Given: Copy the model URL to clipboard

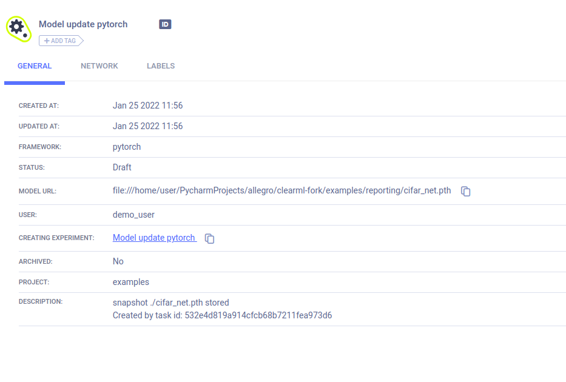Looking at the screenshot, I should coord(466,191).
